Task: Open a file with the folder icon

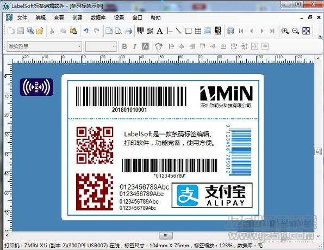Action: [x=40, y=31]
